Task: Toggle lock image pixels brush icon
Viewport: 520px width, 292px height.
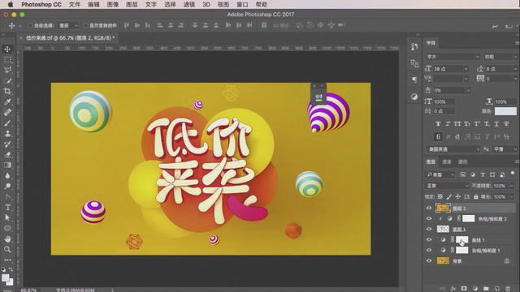Action: click(449, 196)
